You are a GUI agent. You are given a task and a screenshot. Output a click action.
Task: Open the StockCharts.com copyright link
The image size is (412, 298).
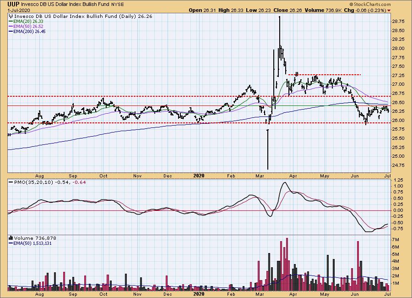370,4
